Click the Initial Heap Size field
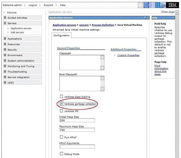The image size is (181, 158). [x=77, y=120]
